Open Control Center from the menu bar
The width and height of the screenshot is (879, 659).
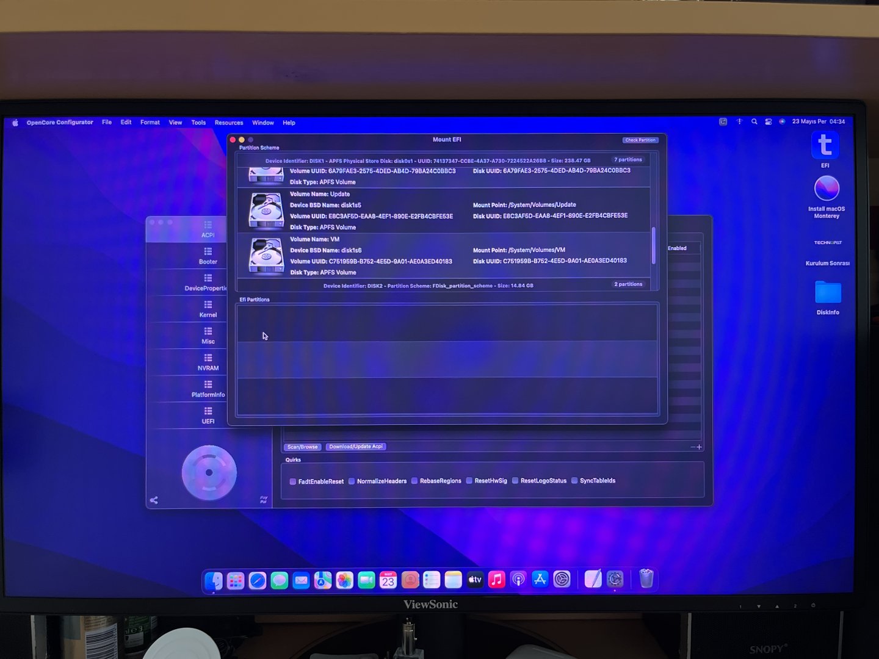(x=769, y=121)
